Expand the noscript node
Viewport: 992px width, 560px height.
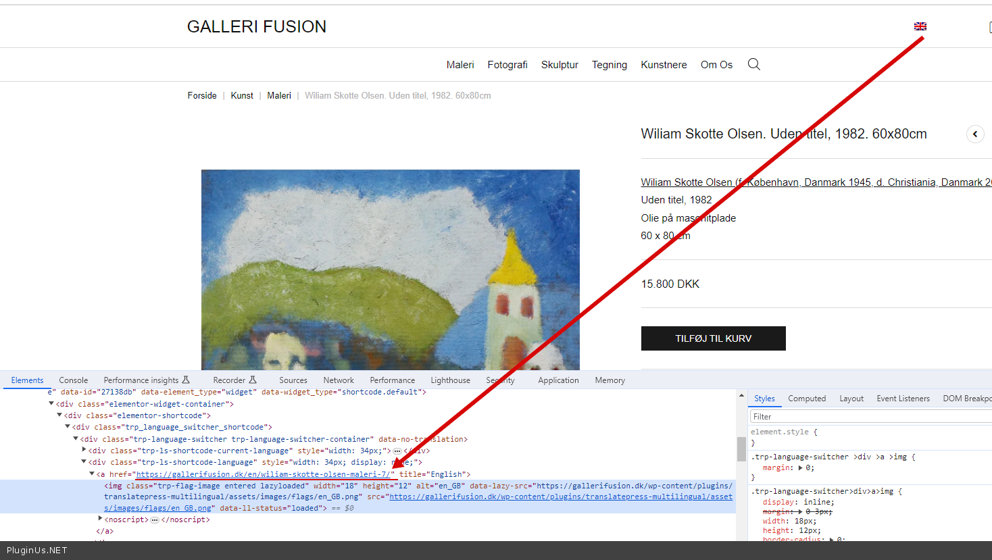[100, 519]
